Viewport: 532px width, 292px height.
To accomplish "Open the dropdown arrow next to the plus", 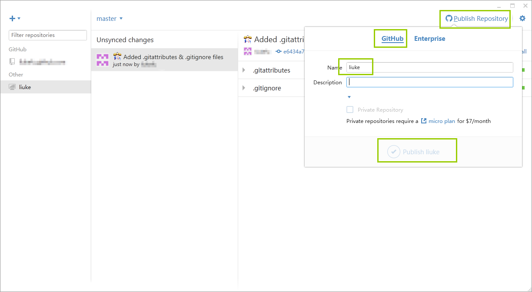I will point(19,18).
